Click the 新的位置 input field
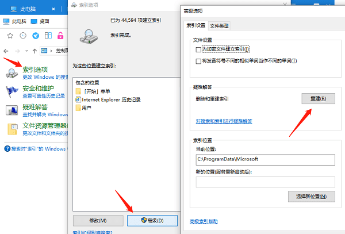 [x=264, y=182]
